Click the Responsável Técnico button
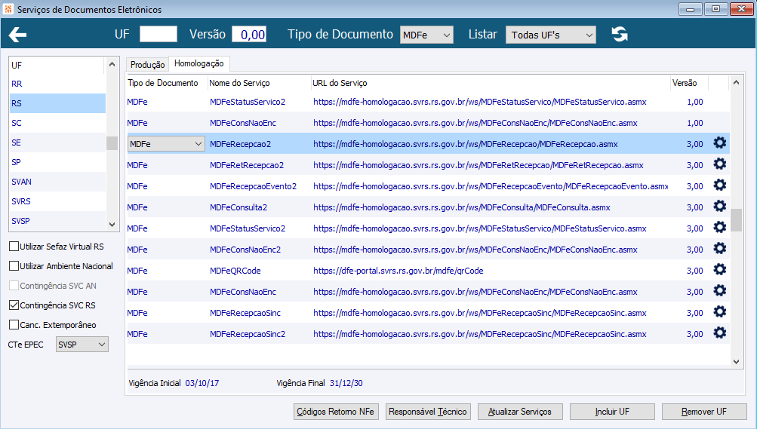The image size is (757, 429). pos(428,412)
